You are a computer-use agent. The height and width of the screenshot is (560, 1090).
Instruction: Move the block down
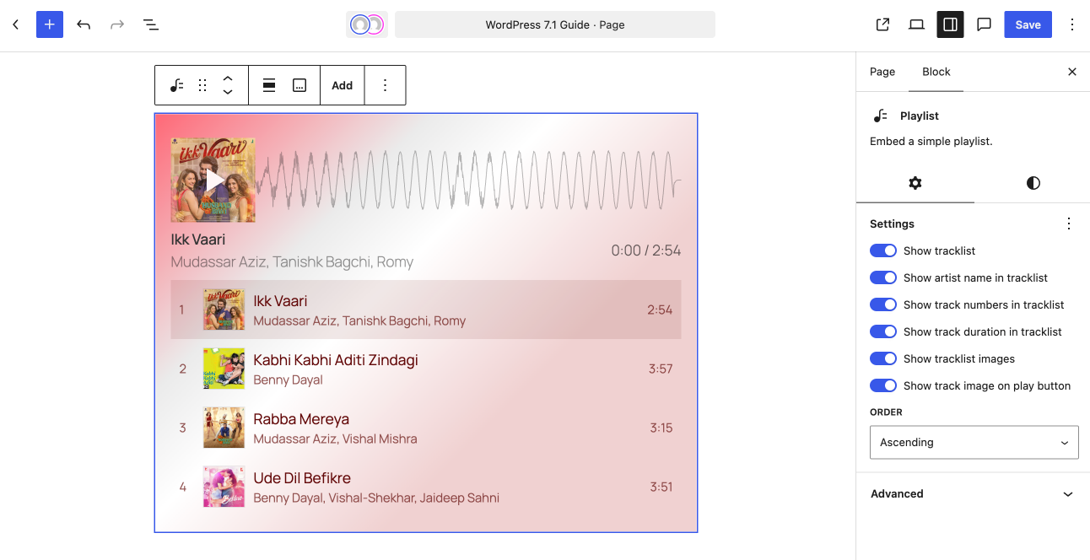(x=228, y=92)
